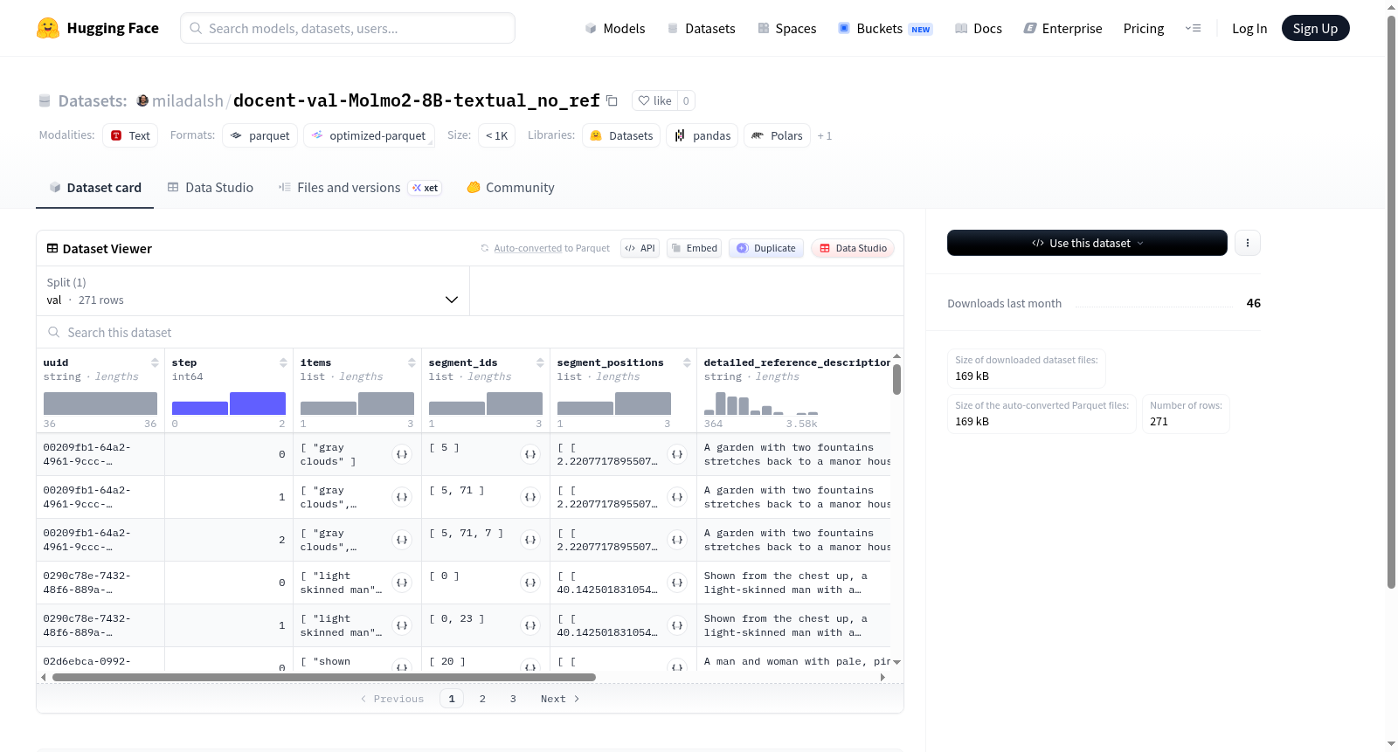
Task: Click the Hugging Face logo
Action: coord(97,28)
